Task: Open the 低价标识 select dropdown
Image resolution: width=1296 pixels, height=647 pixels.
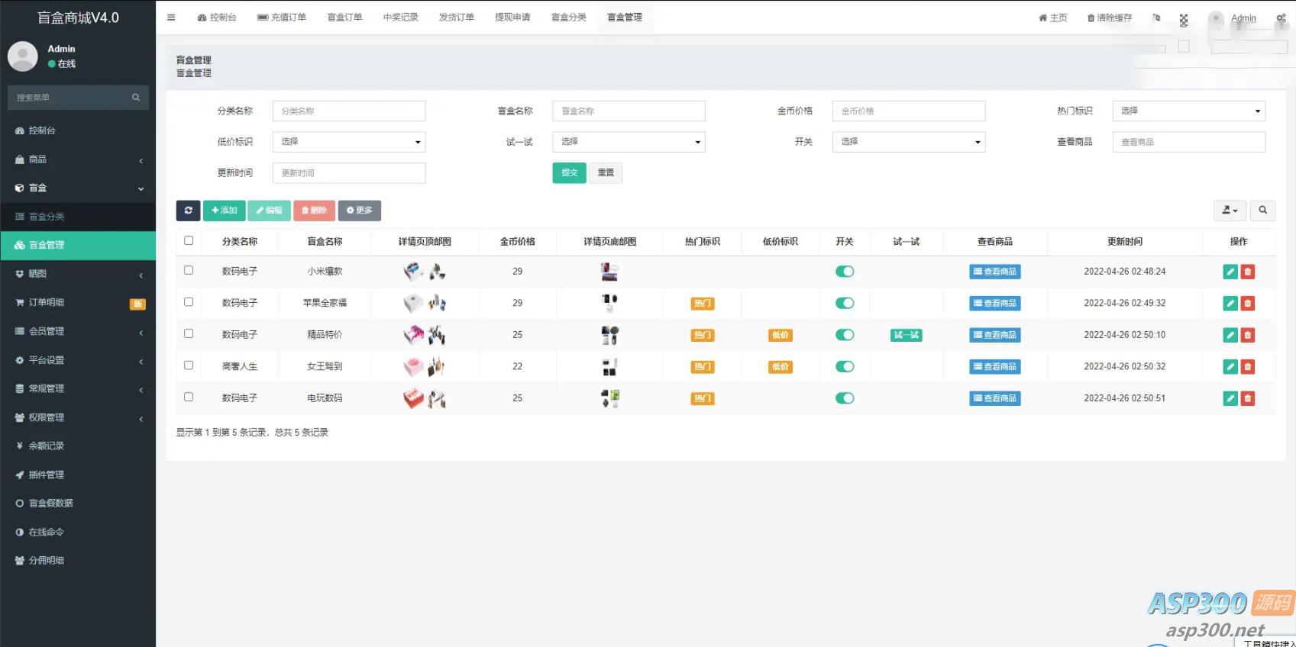Action: tap(349, 142)
